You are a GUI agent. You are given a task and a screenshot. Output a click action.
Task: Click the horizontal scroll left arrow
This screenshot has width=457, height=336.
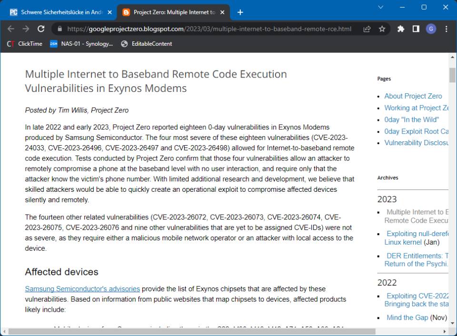pos(4,331)
